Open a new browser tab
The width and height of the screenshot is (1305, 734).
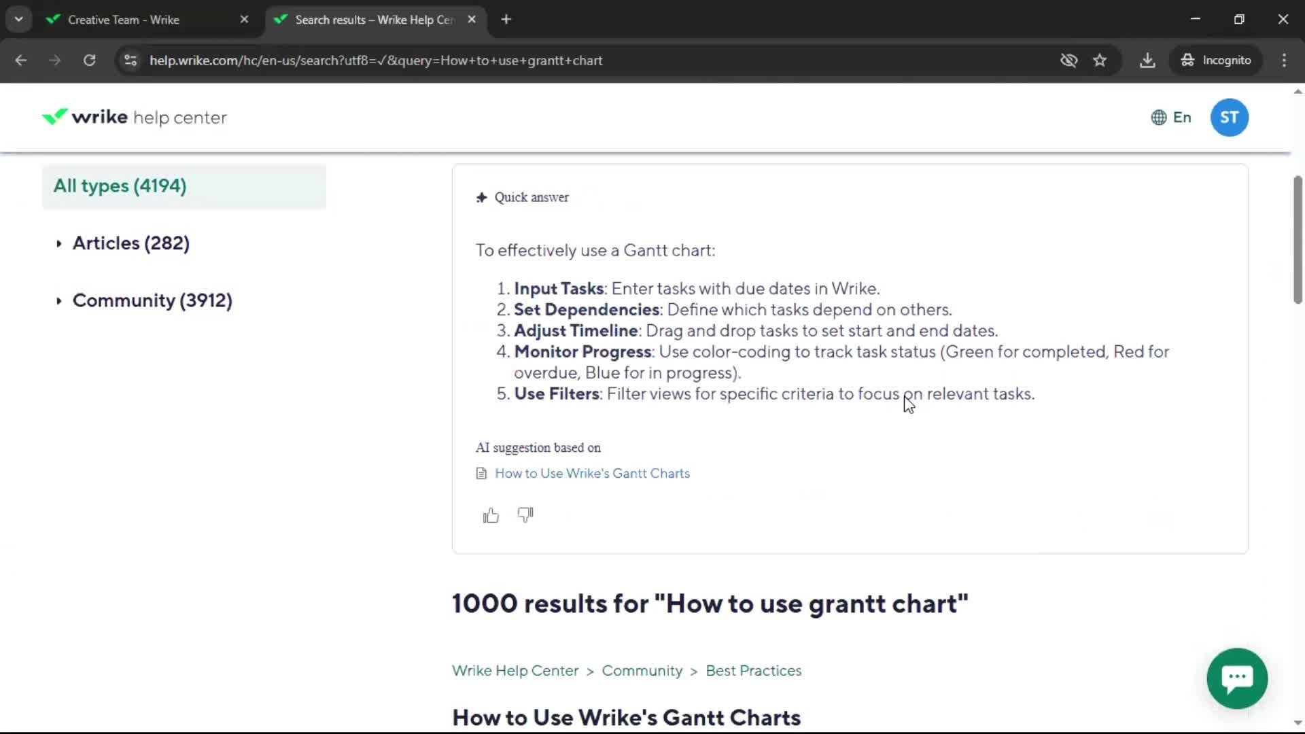[x=506, y=20]
